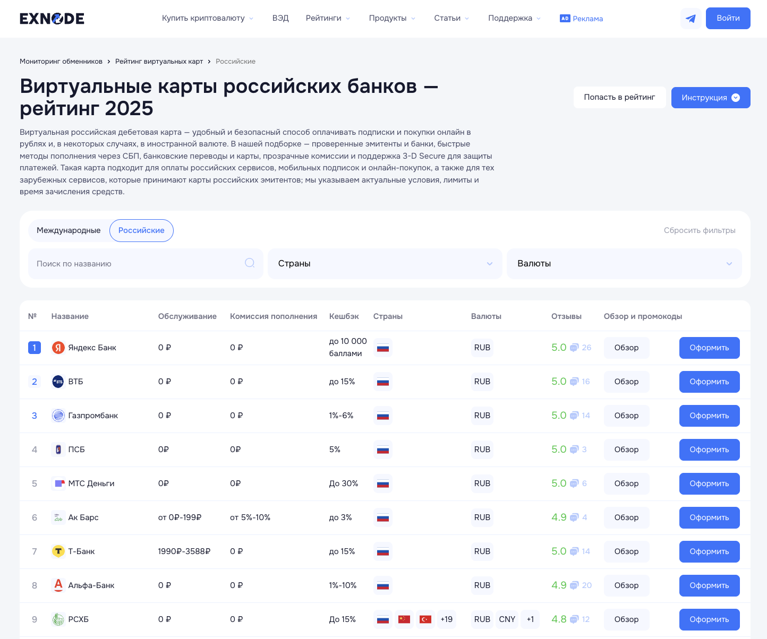Viewport: 767px width, 639px height.
Task: Click the Gazprombank logo icon
Action: (x=58, y=416)
